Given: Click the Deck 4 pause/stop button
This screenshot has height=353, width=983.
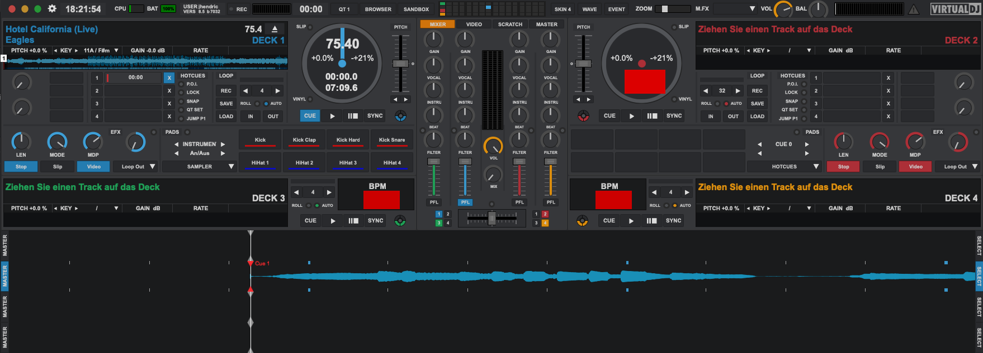Looking at the screenshot, I should point(652,221).
